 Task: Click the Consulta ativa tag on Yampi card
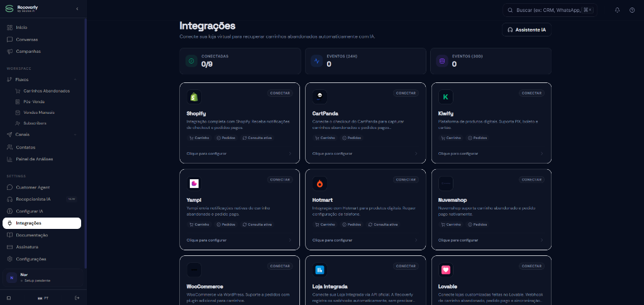pos(257,225)
